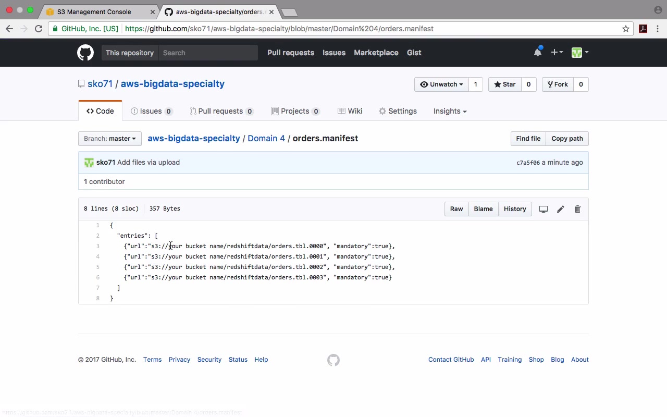Open the Domain 4 breadcrumb link
This screenshot has height=417, width=667.
click(266, 139)
